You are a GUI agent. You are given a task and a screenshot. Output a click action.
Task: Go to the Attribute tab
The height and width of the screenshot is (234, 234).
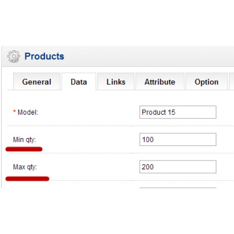[x=160, y=81]
